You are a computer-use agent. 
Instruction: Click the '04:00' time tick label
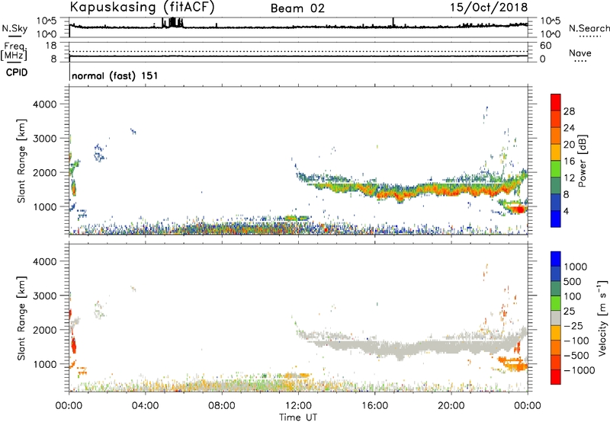[145, 406]
